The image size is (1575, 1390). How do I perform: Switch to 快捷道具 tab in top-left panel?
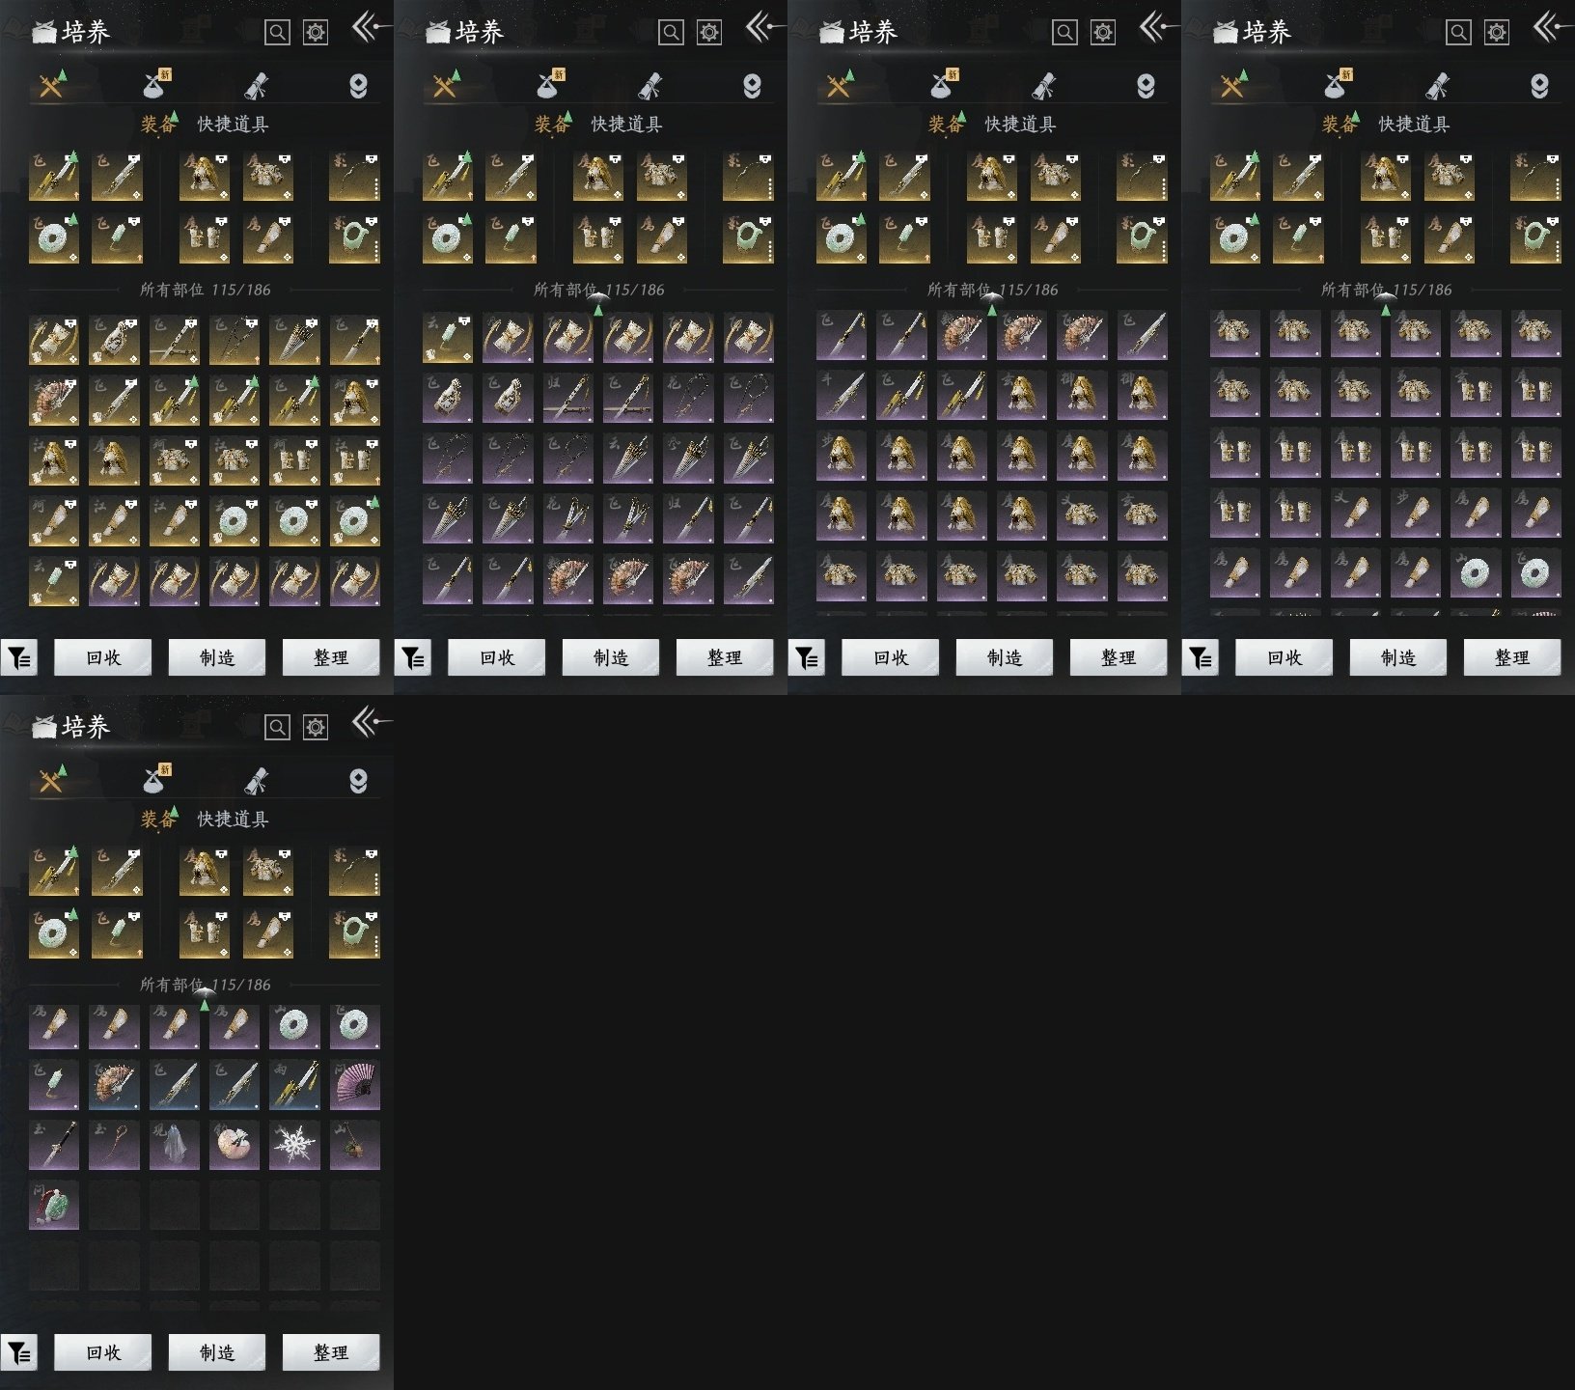click(x=233, y=124)
